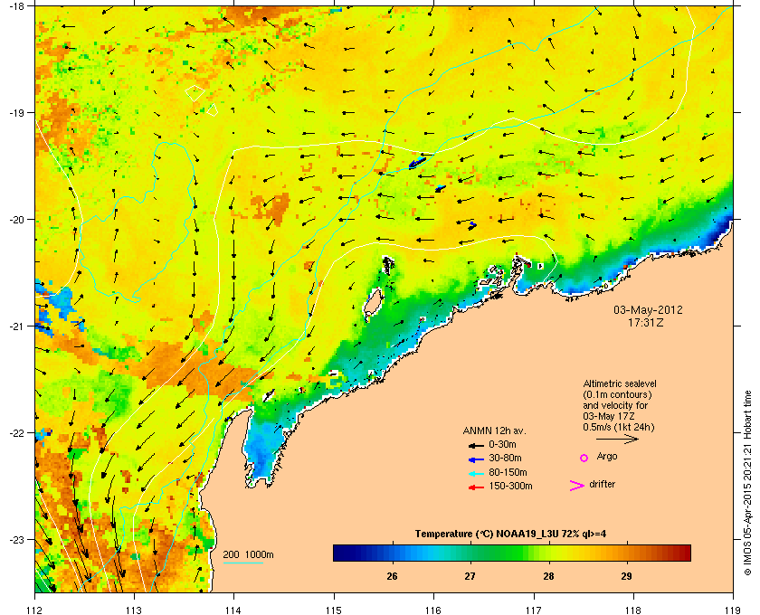Click the '30-80m' legend label
The width and height of the screenshot is (760, 615).
coord(505,458)
